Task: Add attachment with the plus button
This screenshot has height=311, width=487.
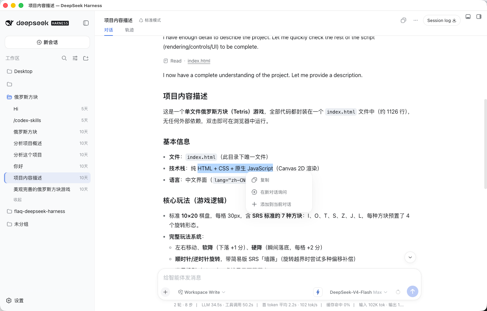Action: pyautogui.click(x=165, y=292)
